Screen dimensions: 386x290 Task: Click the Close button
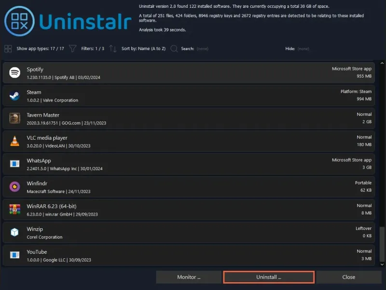[x=349, y=277]
